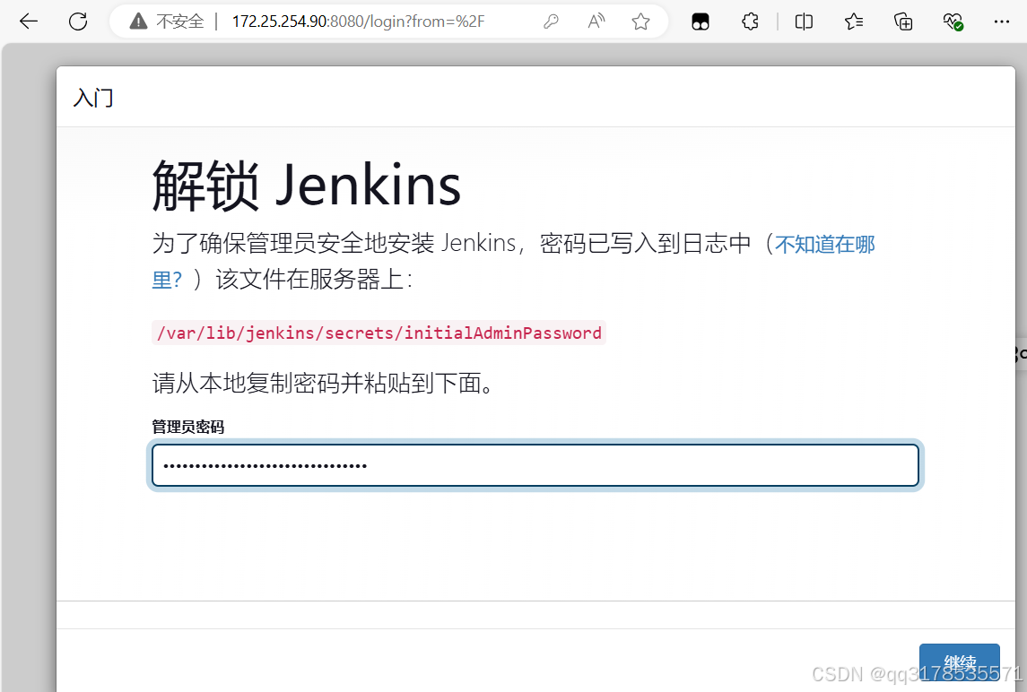Screen dimensions: 1027x692
Task: Go back with the browser back arrow
Action: tap(29, 22)
